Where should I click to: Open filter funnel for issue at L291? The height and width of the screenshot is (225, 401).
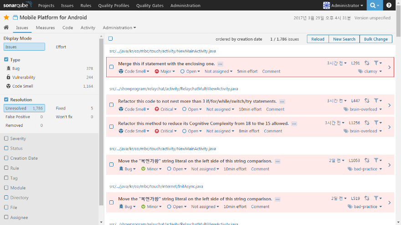tap(378, 63)
